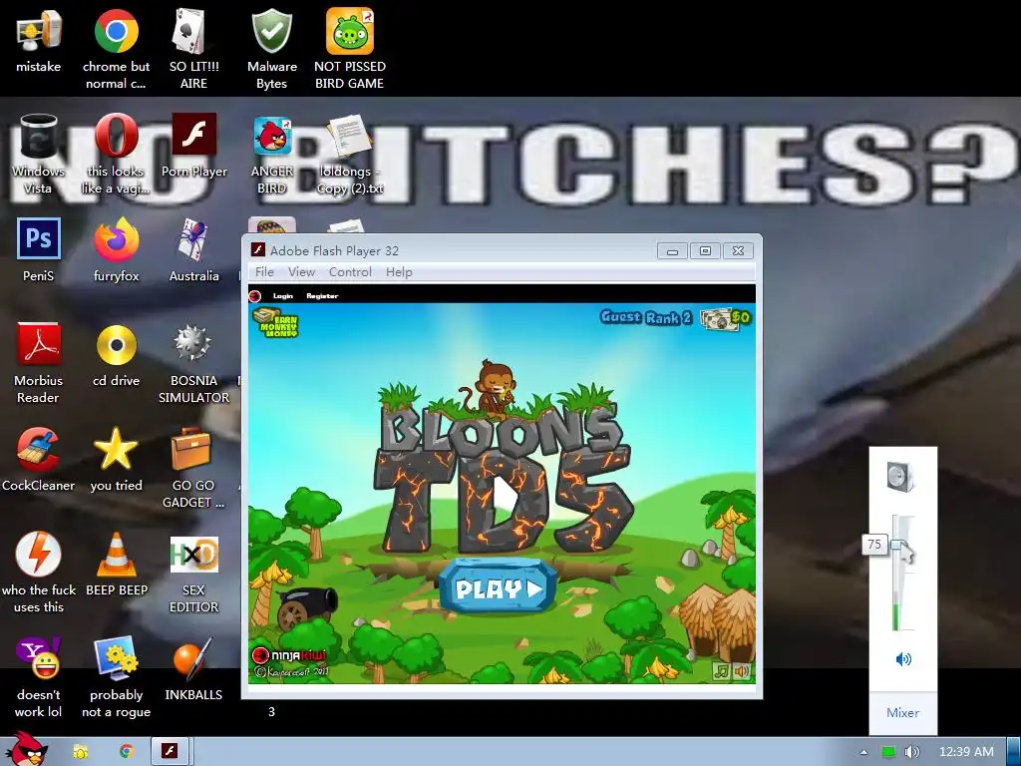
Task: Open the Control menu in Flash Player
Action: [x=350, y=271]
